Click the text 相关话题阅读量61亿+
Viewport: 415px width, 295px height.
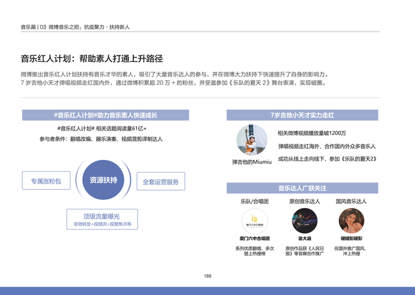tap(121, 128)
